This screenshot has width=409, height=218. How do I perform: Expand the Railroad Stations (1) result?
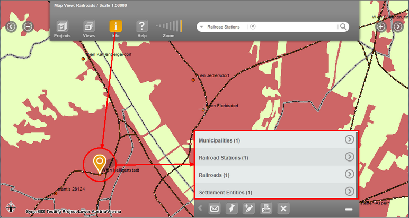(x=275, y=157)
